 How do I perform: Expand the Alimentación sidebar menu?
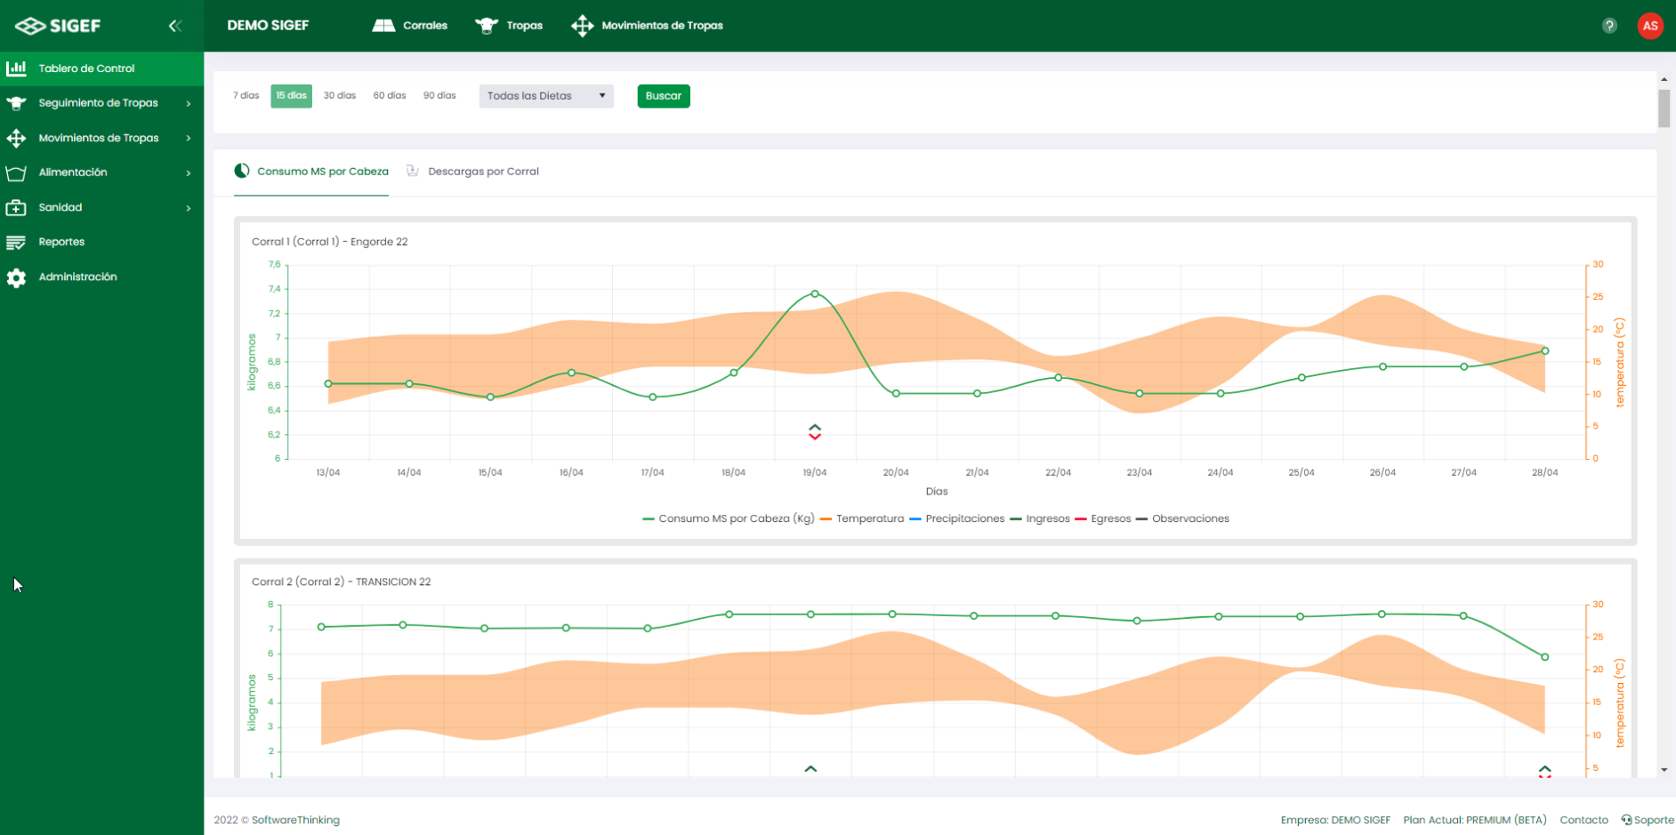(x=73, y=173)
